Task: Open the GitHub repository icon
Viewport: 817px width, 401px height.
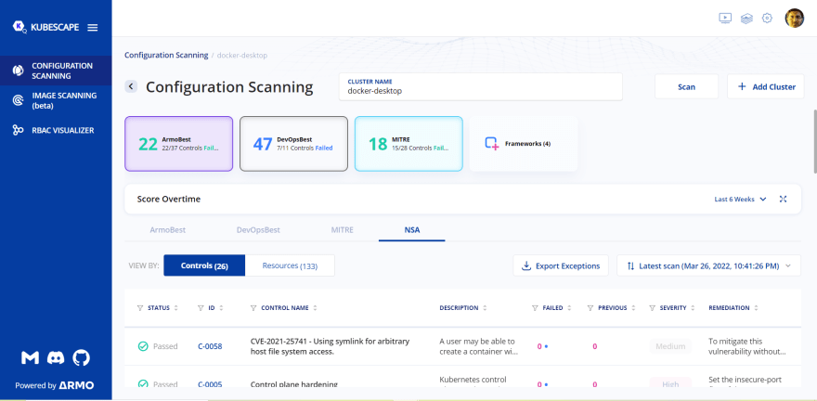Action: tap(82, 357)
